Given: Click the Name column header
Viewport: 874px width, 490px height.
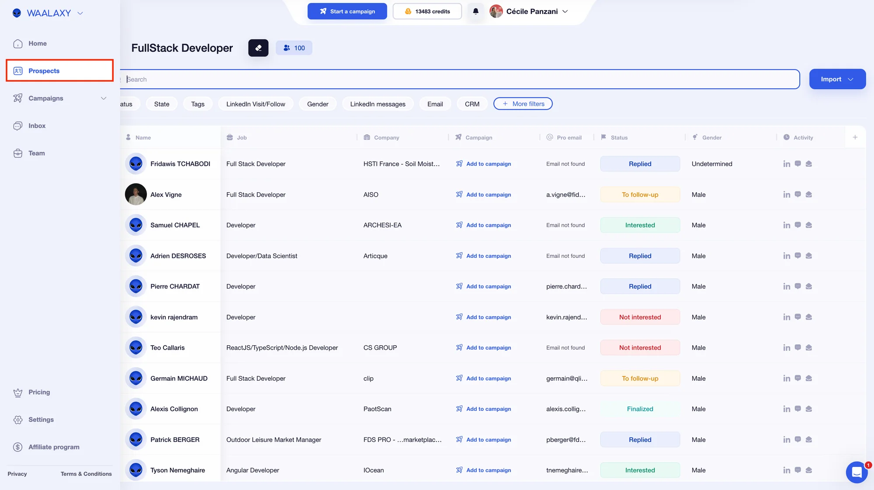Looking at the screenshot, I should click(143, 137).
